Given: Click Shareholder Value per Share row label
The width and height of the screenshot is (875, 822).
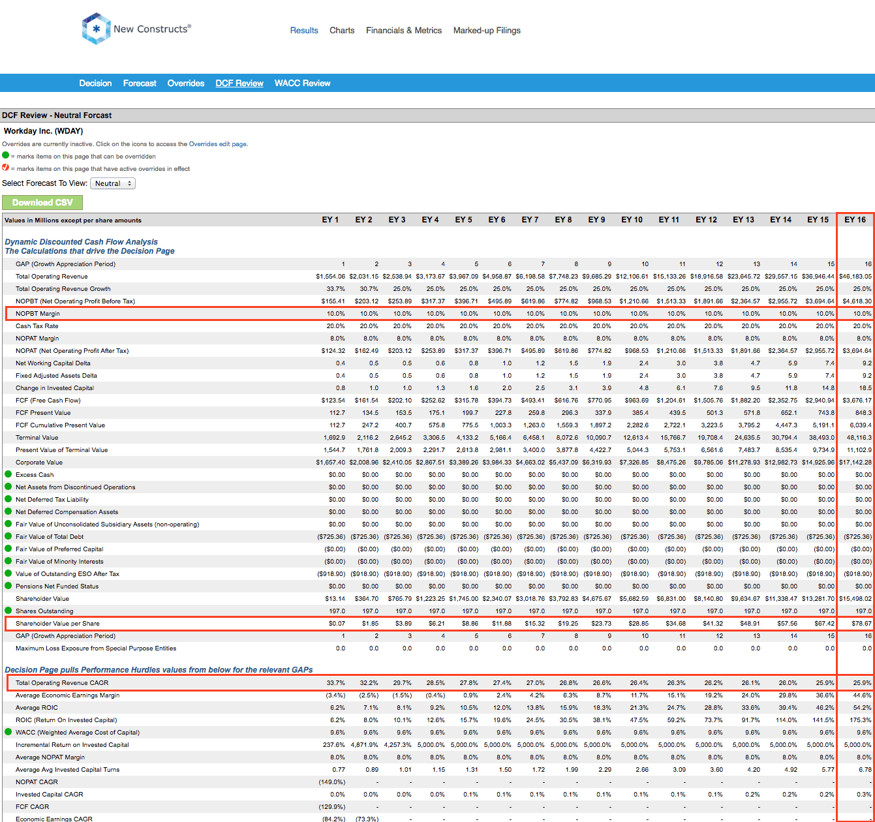Looking at the screenshot, I should (x=57, y=624).
